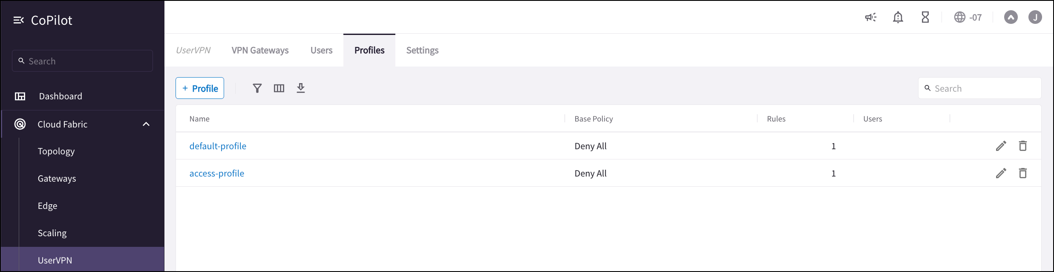Viewport: 1054px width, 272px height.
Task: Click the upload arrow circle icon
Action: tap(1011, 17)
